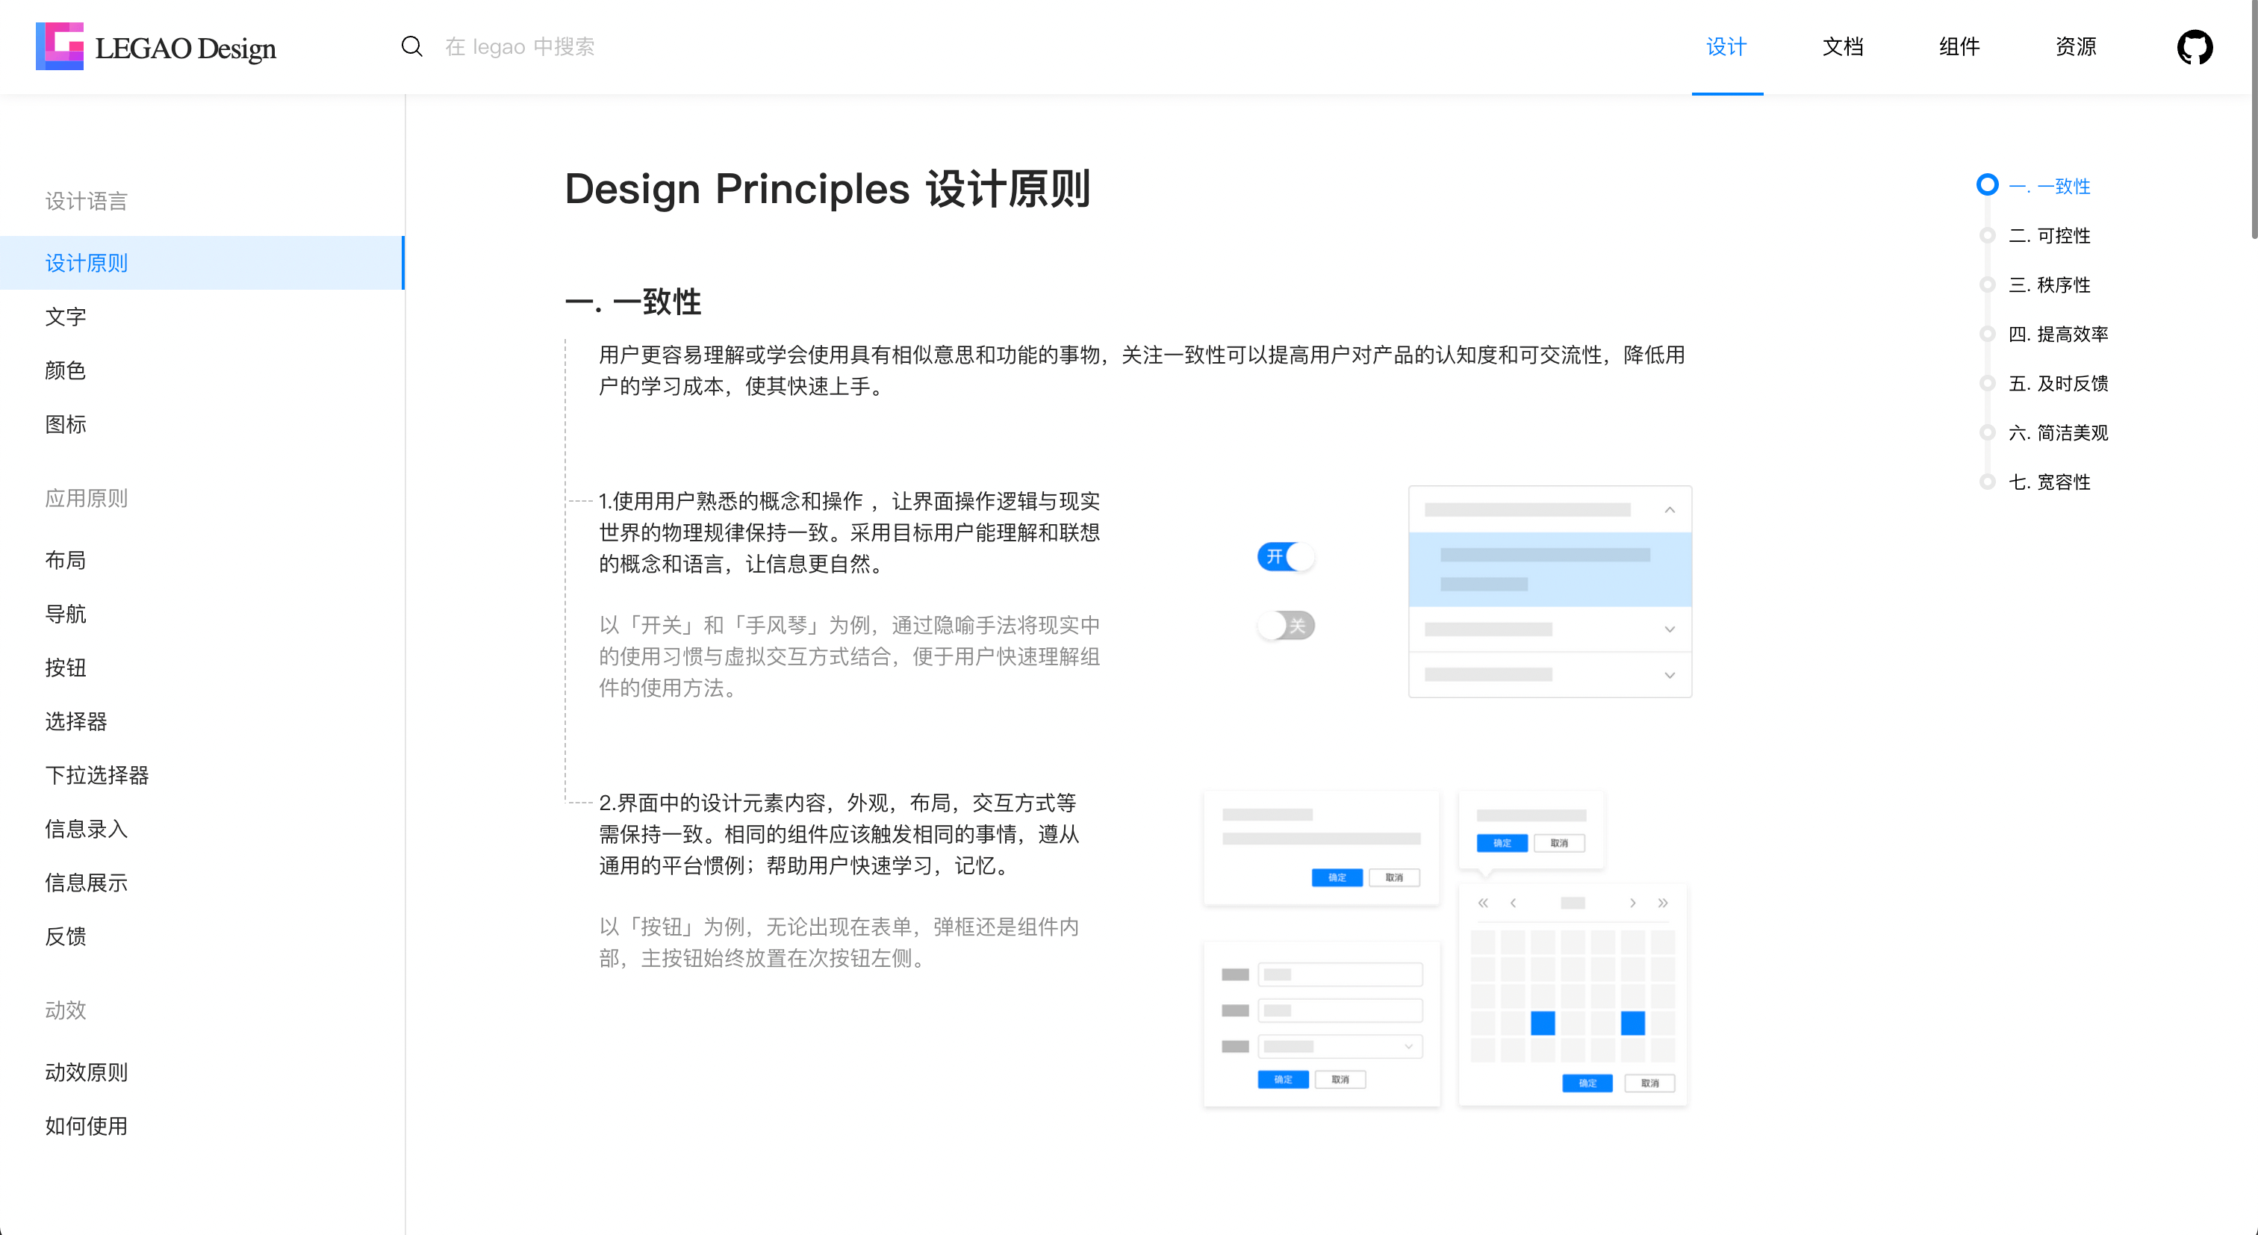The width and height of the screenshot is (2258, 1235).
Task: Focus the 在 legao 中搜索 search field
Action: click(520, 46)
